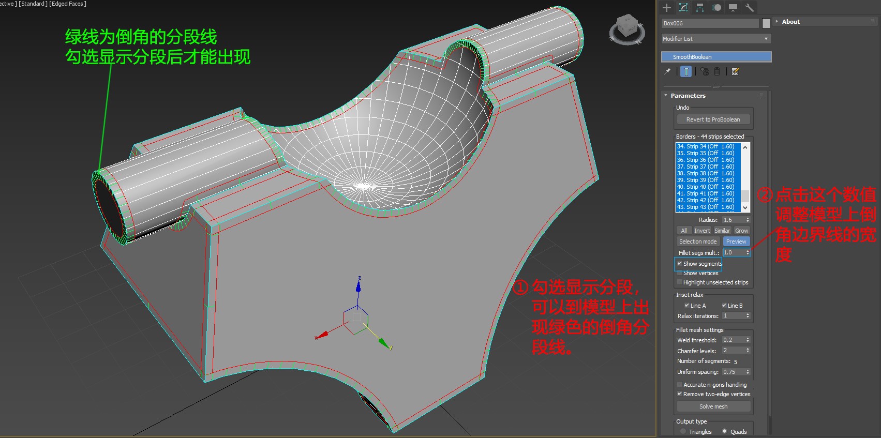Expand the About rollout

click(x=790, y=22)
